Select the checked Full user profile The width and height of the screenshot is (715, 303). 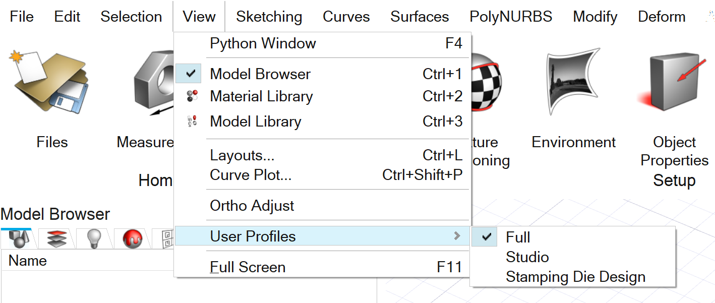click(518, 237)
